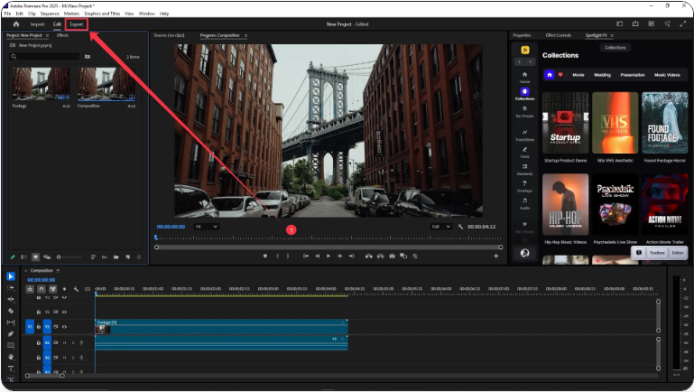Open the Composition timeline panel menu

pos(60,270)
